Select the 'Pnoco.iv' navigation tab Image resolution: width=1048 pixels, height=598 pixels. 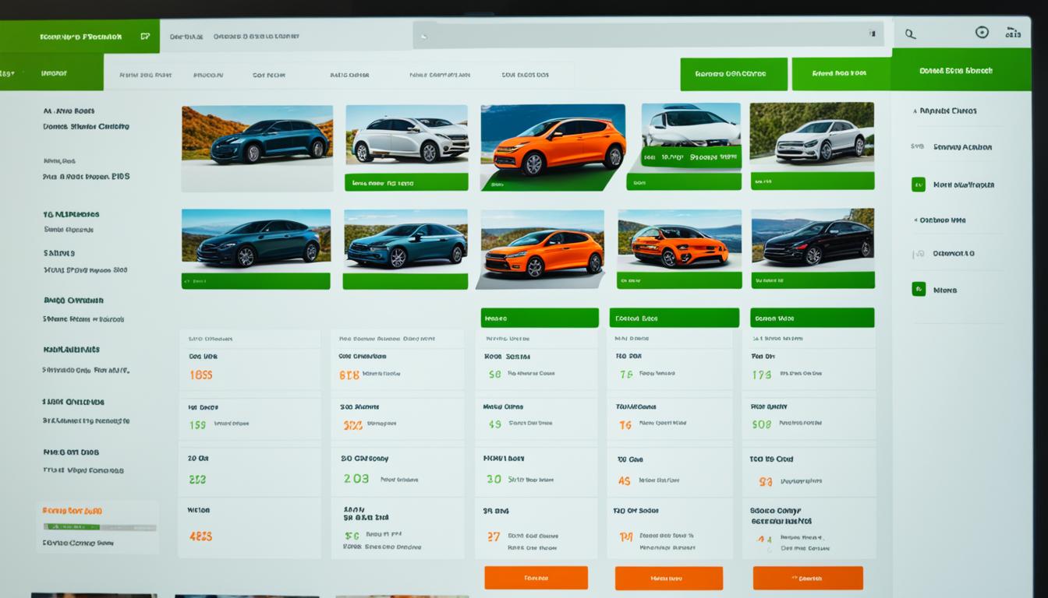click(208, 76)
